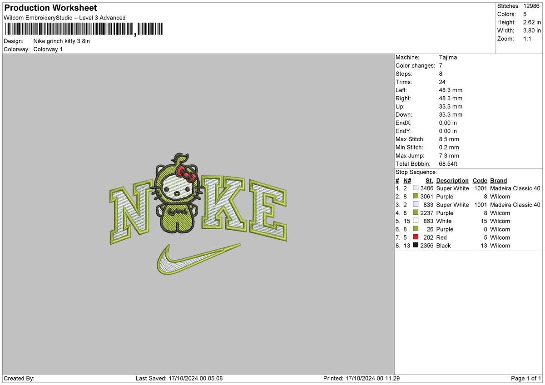This screenshot has height=385, width=545.
Task: Click the color swatch in stop row 1
Action: (416, 188)
